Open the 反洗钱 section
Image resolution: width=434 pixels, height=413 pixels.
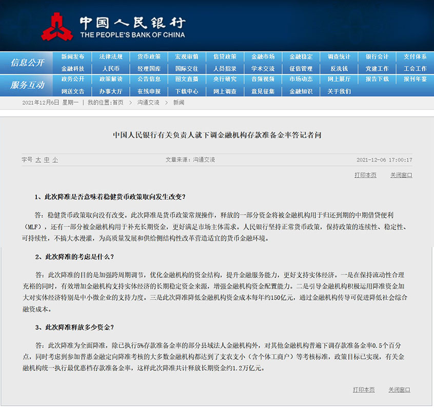339,68
